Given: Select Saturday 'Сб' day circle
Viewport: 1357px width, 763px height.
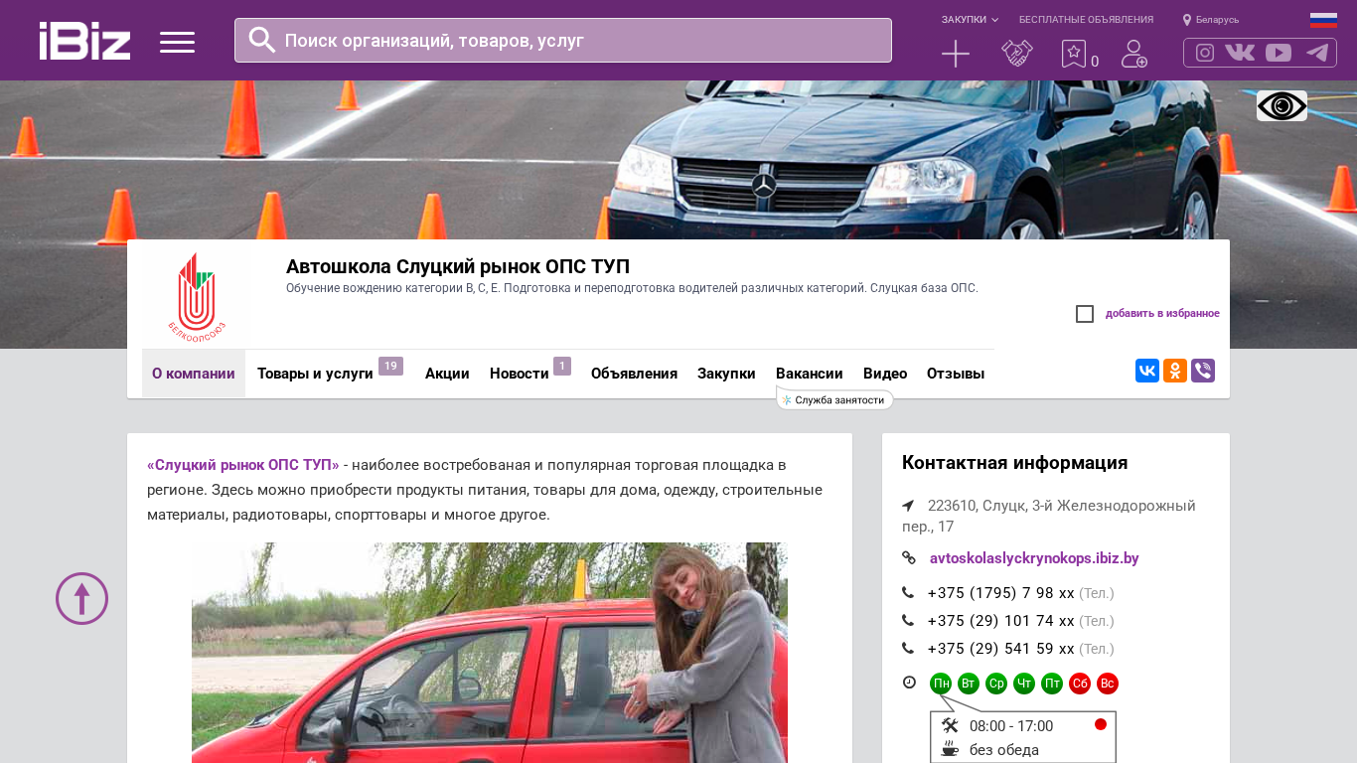Looking at the screenshot, I should coord(1080,684).
